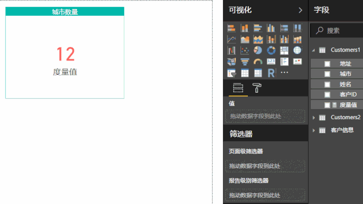Select the gauge visual
Viewport: 363px width, 204px height.
[258, 62]
